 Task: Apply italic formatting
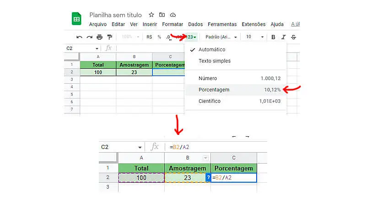[x=283, y=37]
